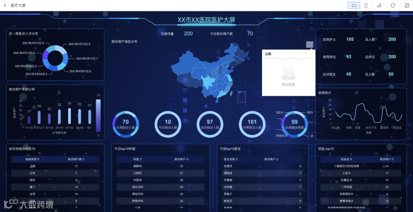413x212 pixels.
Task: Click the 今日就诊人数 ring showing 10
Action: (x=168, y=124)
